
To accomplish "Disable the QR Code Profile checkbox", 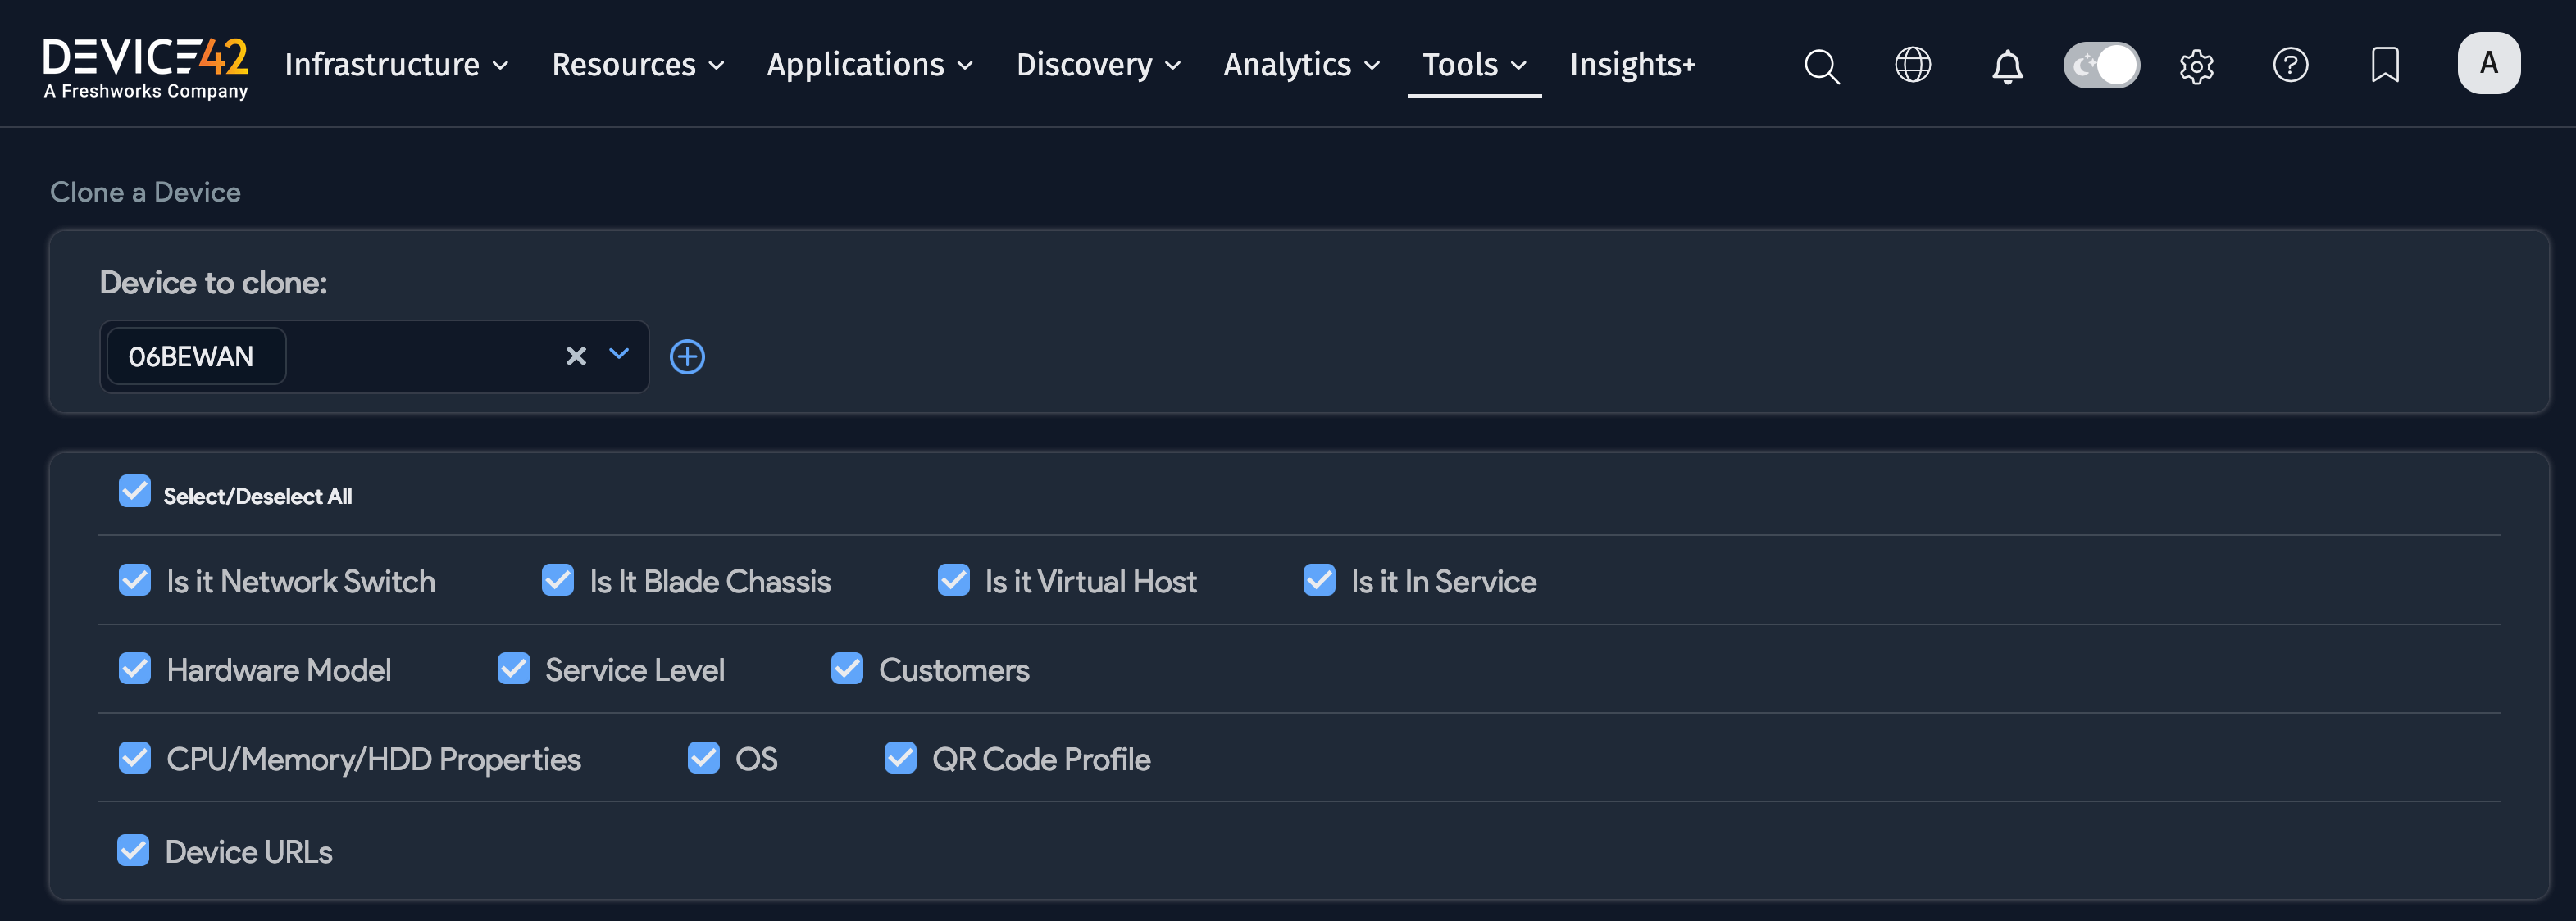I will (x=901, y=758).
